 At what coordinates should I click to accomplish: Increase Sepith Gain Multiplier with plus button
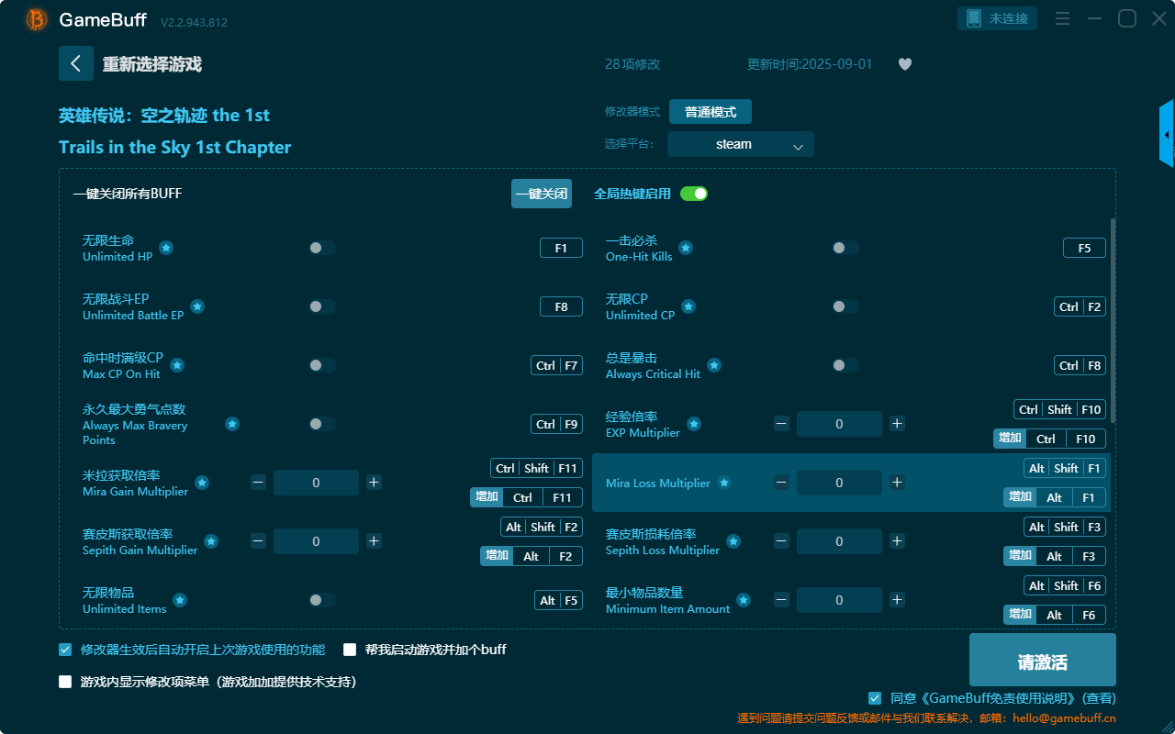(374, 541)
